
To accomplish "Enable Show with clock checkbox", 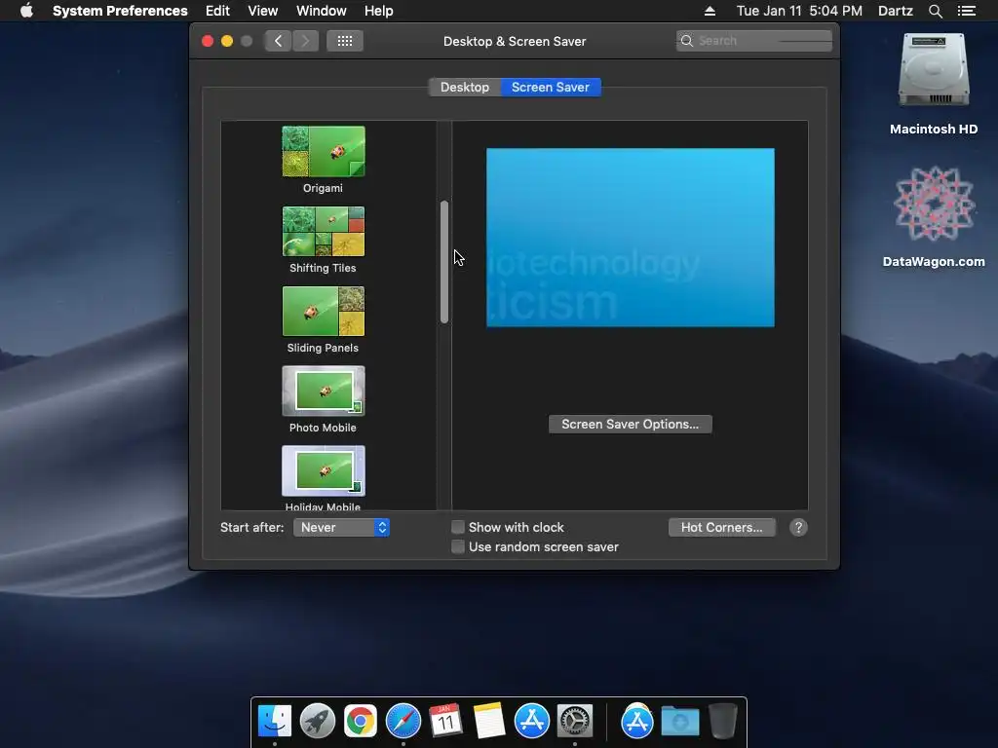I will pos(458,527).
